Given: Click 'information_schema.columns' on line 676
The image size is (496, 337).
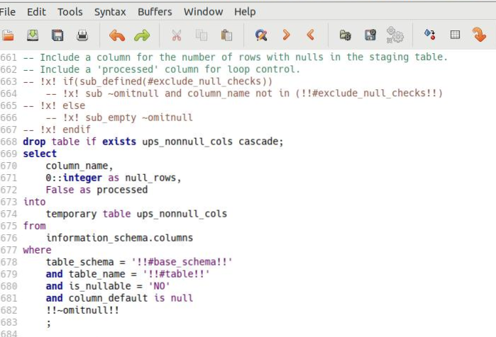Looking at the screenshot, I should (x=120, y=238).
